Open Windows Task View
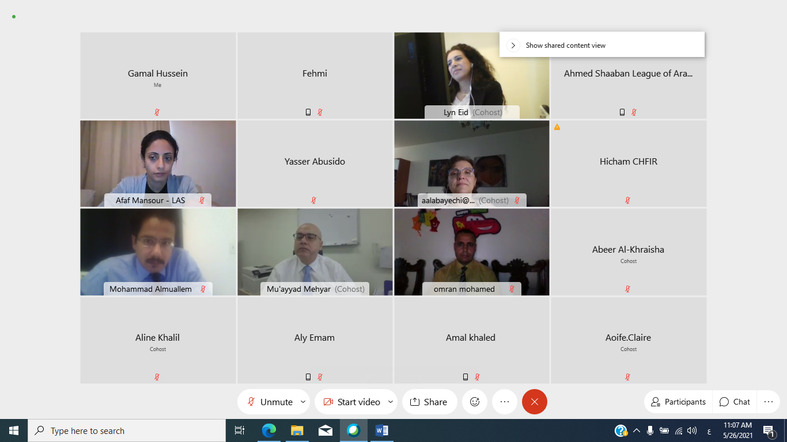 [x=240, y=430]
